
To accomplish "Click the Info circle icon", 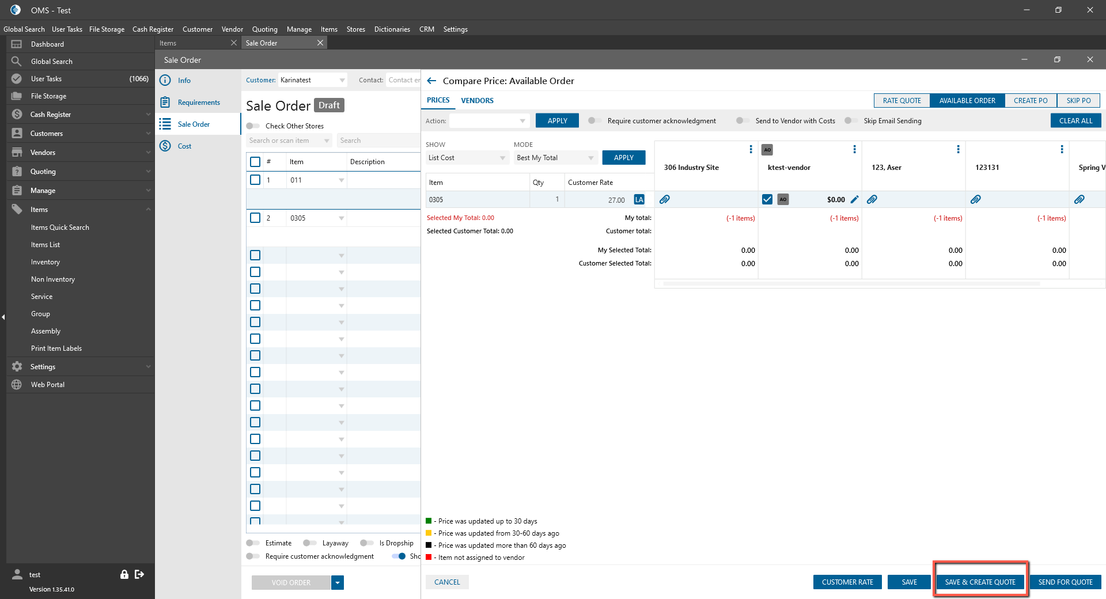I will [165, 81].
